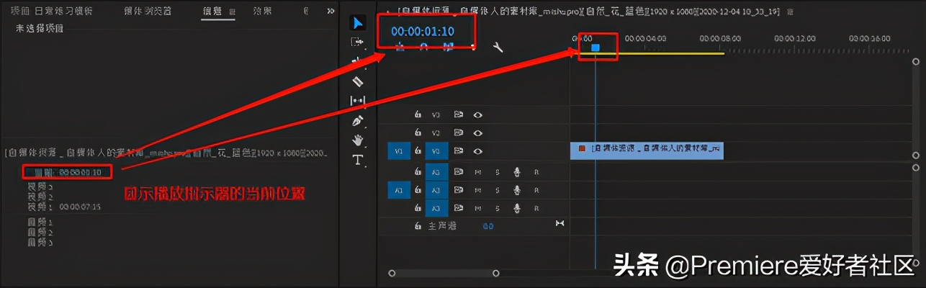
Task: Click the 00:00:01:10 playhead timecode
Action: click(x=422, y=32)
